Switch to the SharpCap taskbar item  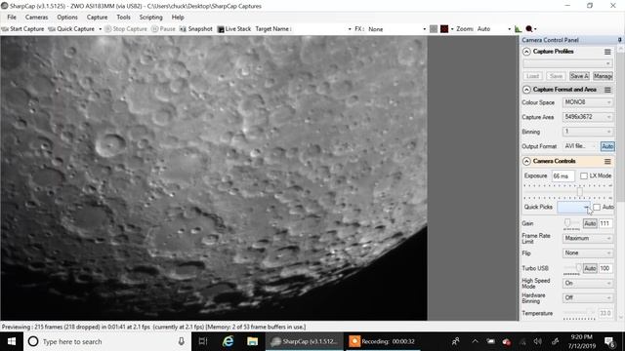[305, 341]
